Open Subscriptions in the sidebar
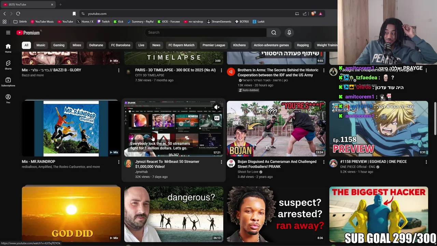 click(x=8, y=82)
